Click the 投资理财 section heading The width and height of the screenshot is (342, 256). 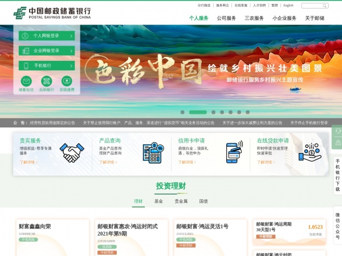click(171, 186)
